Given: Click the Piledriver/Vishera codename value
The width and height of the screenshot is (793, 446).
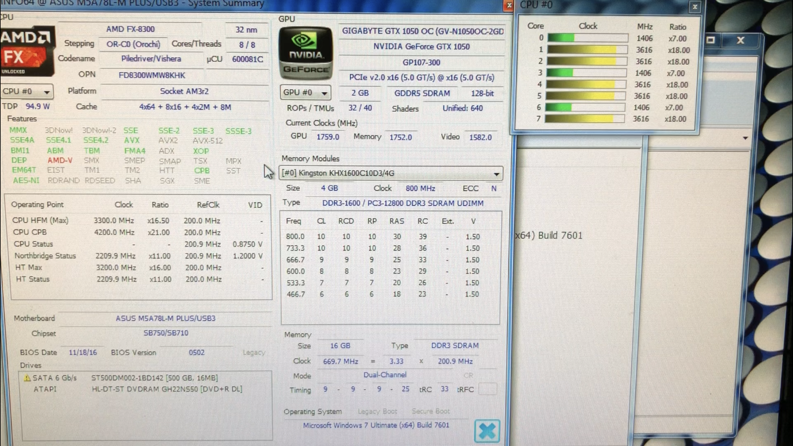Looking at the screenshot, I should [x=151, y=59].
